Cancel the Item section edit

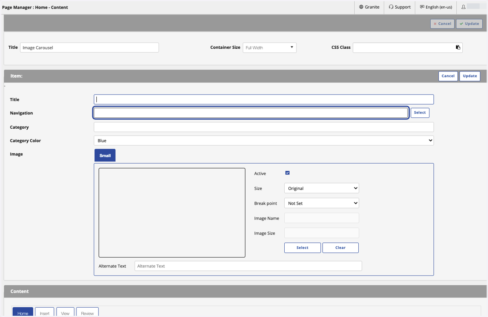tap(448, 76)
